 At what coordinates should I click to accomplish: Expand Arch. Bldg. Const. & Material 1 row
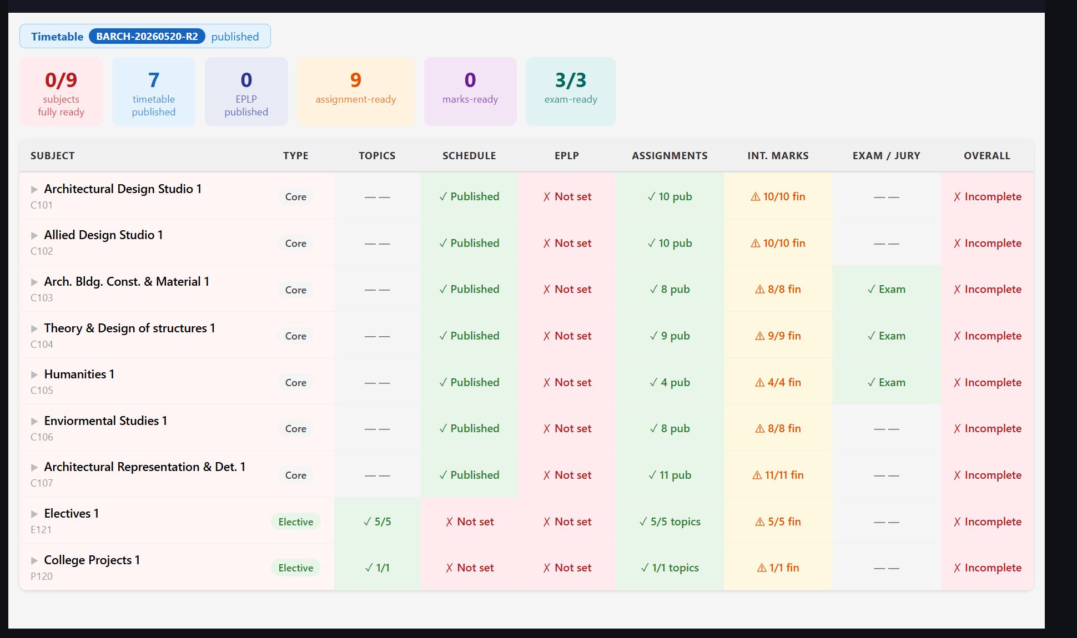coord(34,282)
